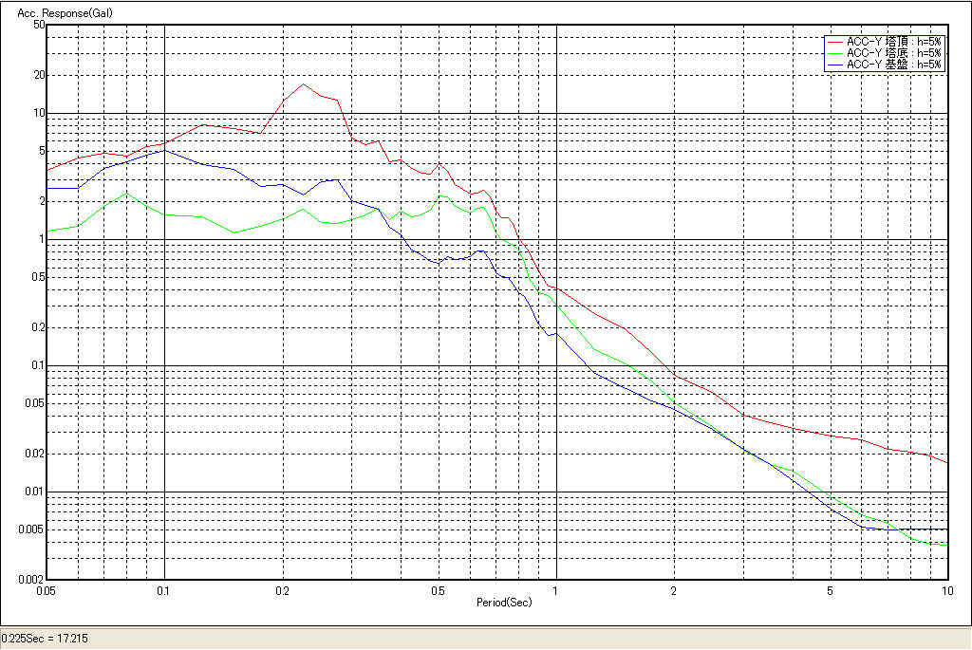Image resolution: width=972 pixels, height=650 pixels.
Task: Click the right end of the red curve
Action: pyautogui.click(x=947, y=462)
